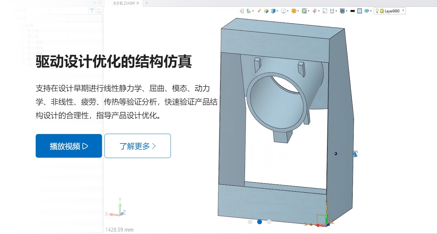The height and width of the screenshot is (234, 437).
Task: Click the + button to open a new tab
Action: click(147, 3)
